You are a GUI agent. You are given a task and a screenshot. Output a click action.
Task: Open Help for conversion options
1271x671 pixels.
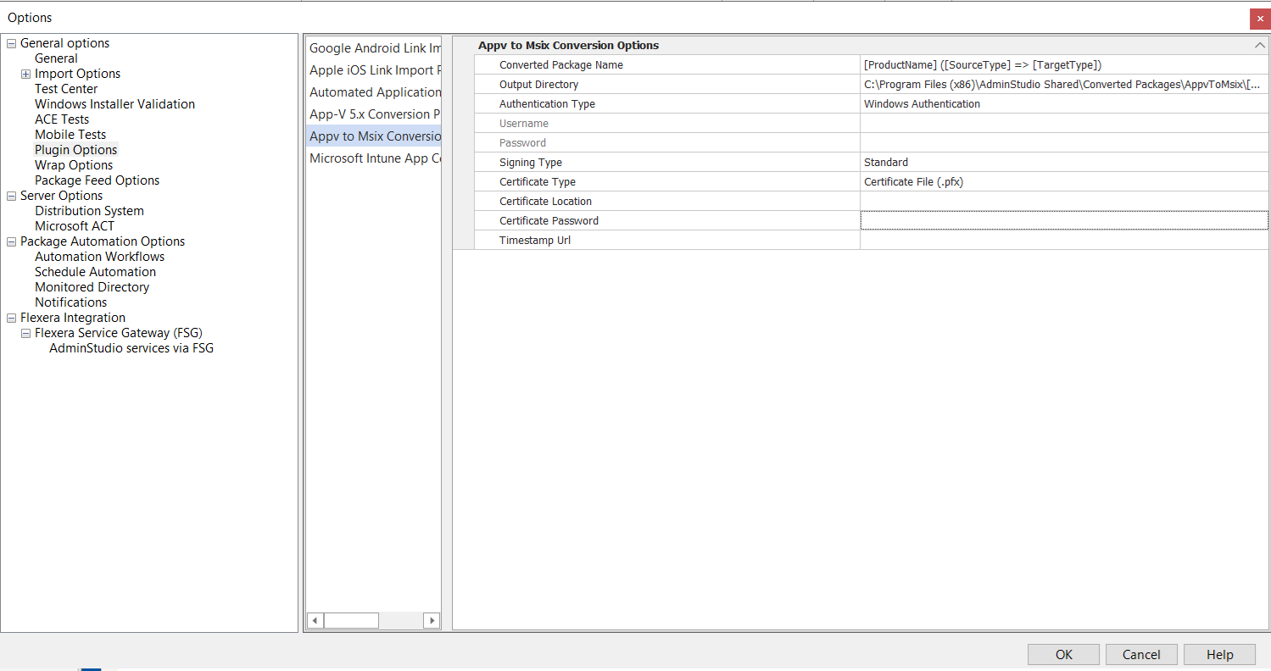tap(1219, 654)
